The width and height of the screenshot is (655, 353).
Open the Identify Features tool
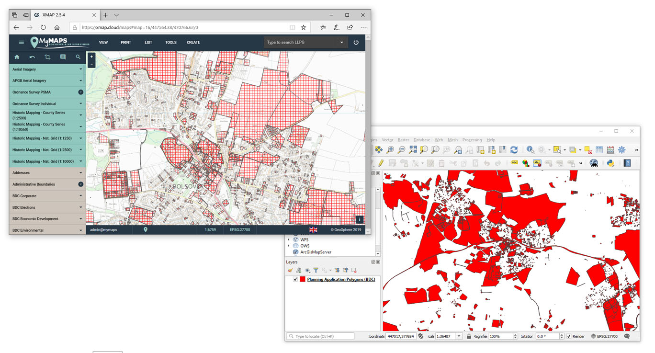(530, 149)
